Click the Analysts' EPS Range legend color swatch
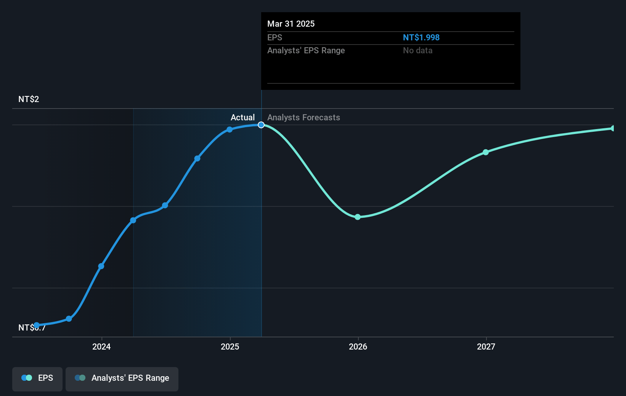This screenshot has width=626, height=396. [x=80, y=378]
